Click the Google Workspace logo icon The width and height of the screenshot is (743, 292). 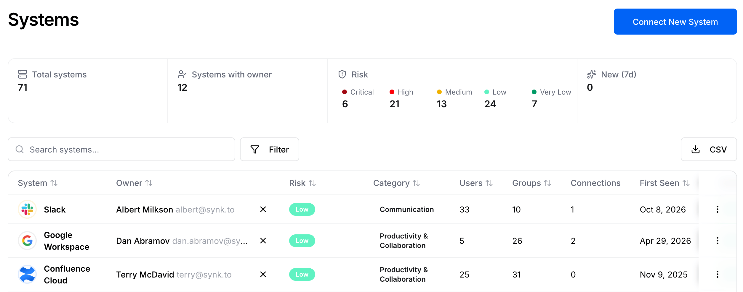click(27, 241)
